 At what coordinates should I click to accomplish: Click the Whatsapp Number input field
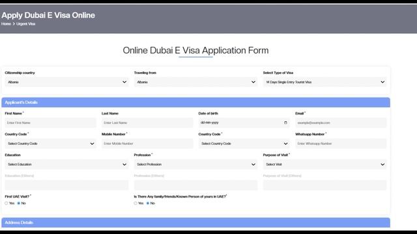pyautogui.click(x=341, y=144)
